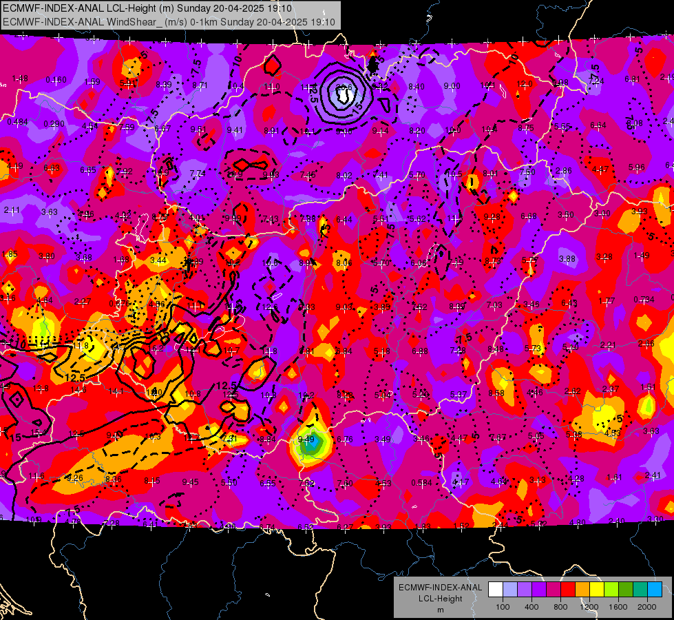
Task: Click the grid value 15.4
Action: click(x=39, y=432)
